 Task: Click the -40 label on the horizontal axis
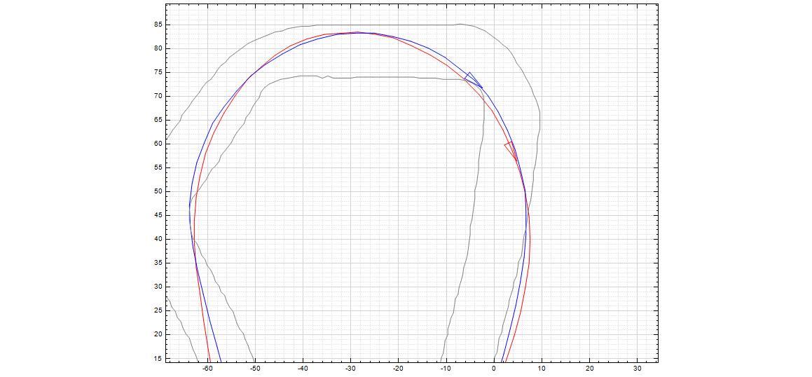[x=303, y=369]
